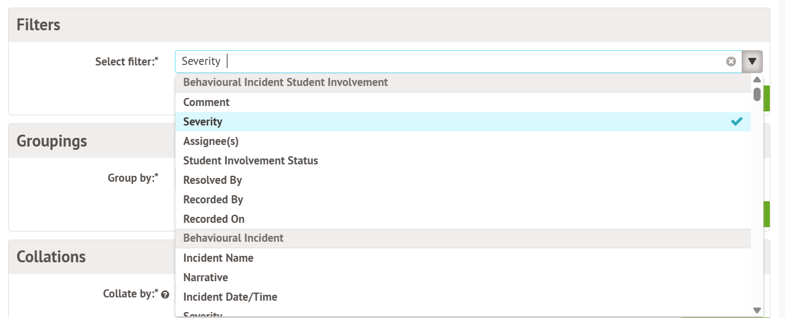785x318 pixels.
Task: Select the highlighted Severity option
Action: pos(203,122)
